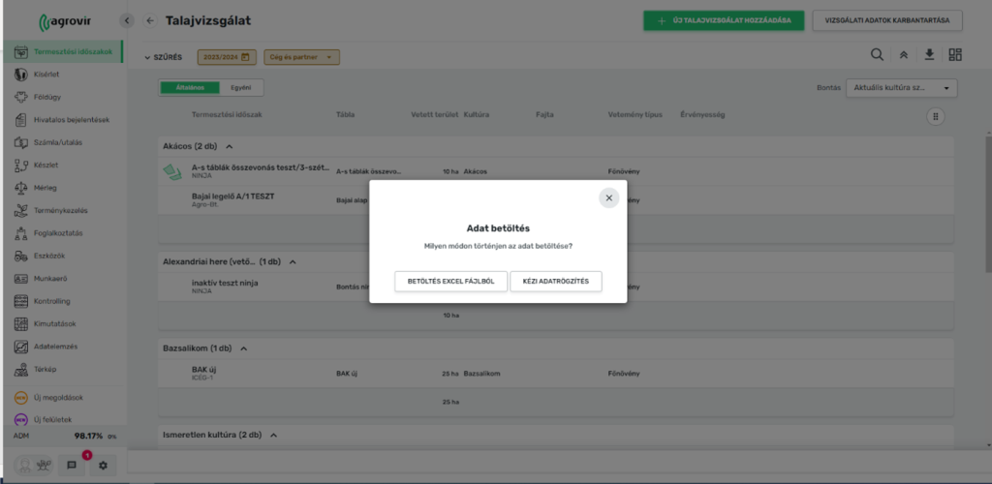Open the 2023/2024 period picker
This screenshot has height=484, width=992.
coord(226,58)
